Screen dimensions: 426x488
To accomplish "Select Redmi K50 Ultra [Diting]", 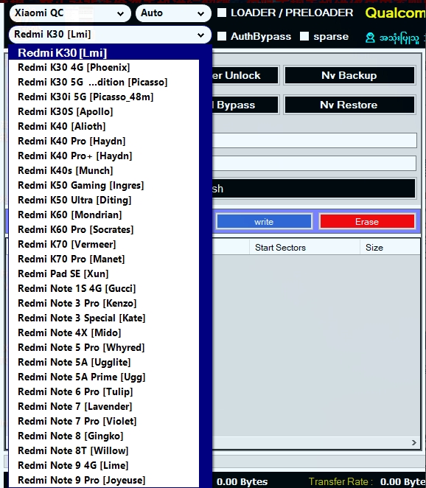I will click(104, 200).
